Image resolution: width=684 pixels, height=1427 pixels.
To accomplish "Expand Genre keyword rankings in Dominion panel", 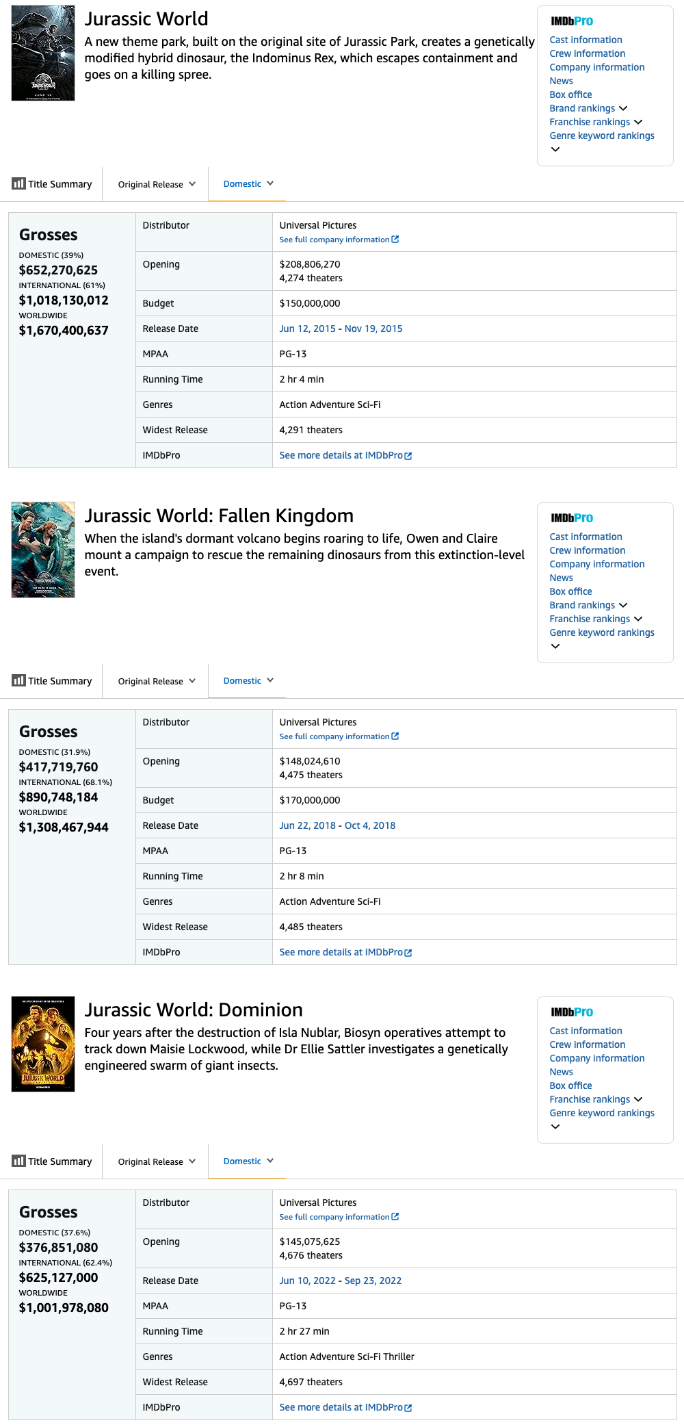I will point(555,1127).
